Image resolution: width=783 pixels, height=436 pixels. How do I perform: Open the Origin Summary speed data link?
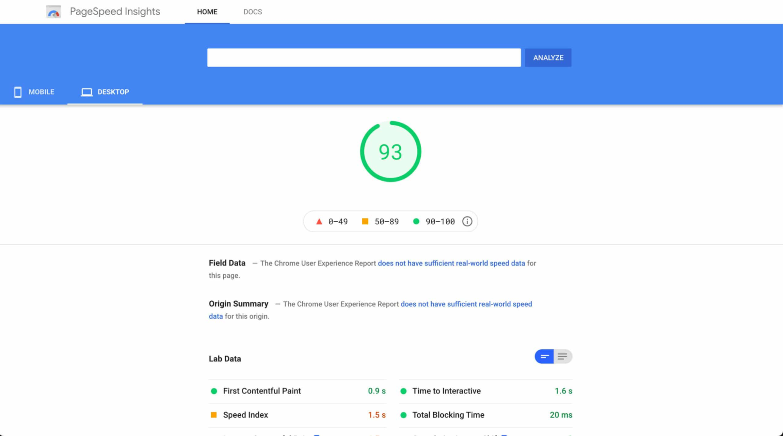pos(466,304)
